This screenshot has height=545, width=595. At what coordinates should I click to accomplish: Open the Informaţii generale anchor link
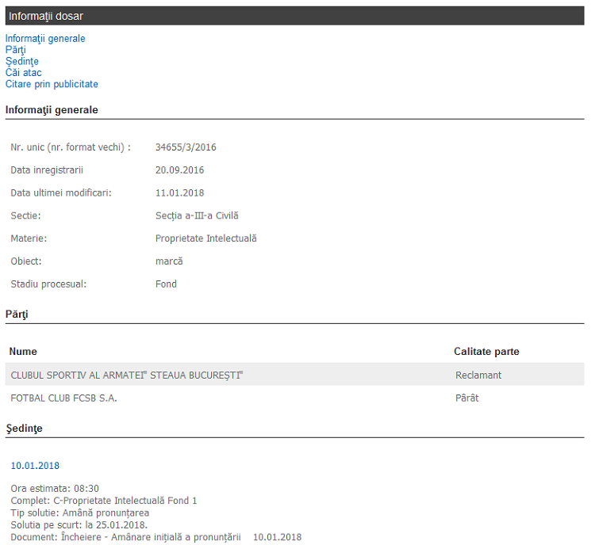tap(45, 39)
